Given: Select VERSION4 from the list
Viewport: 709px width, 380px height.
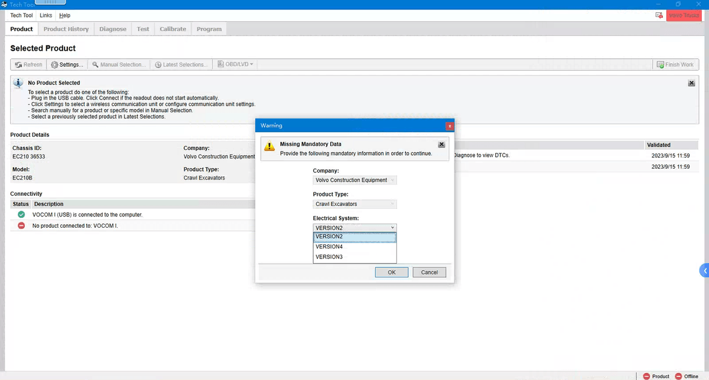Looking at the screenshot, I should point(330,247).
